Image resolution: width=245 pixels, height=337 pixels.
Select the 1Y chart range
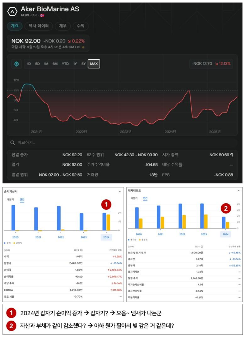pos(75,64)
